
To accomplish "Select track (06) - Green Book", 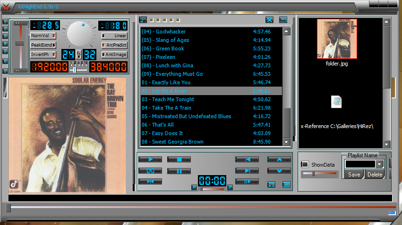I will [x=212, y=48].
